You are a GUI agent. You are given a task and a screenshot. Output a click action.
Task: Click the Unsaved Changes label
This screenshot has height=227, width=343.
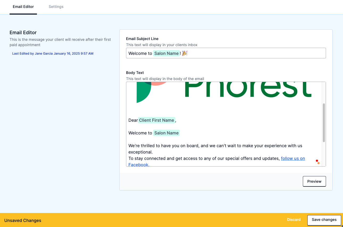tap(23, 220)
